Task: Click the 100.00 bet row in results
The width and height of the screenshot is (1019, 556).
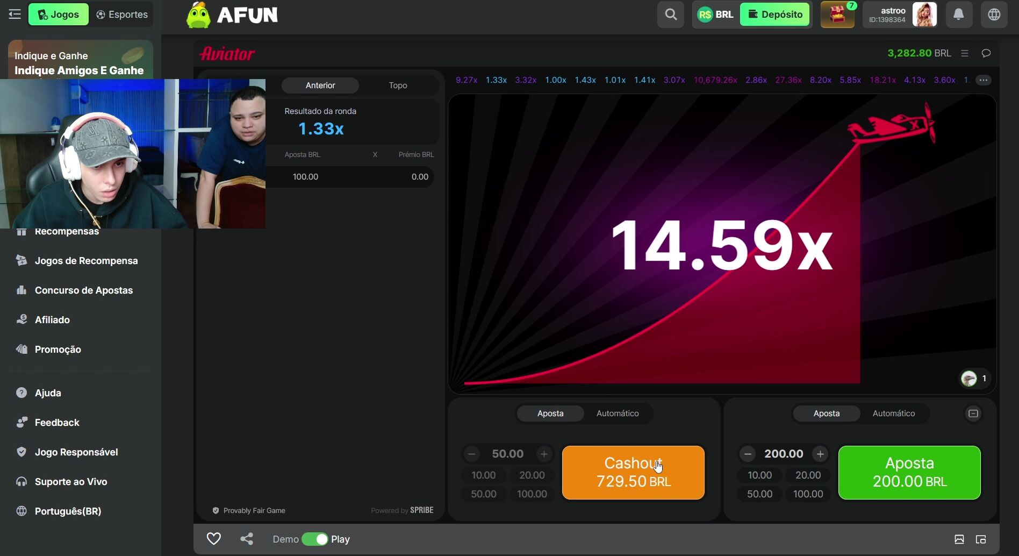Action: coord(350,177)
